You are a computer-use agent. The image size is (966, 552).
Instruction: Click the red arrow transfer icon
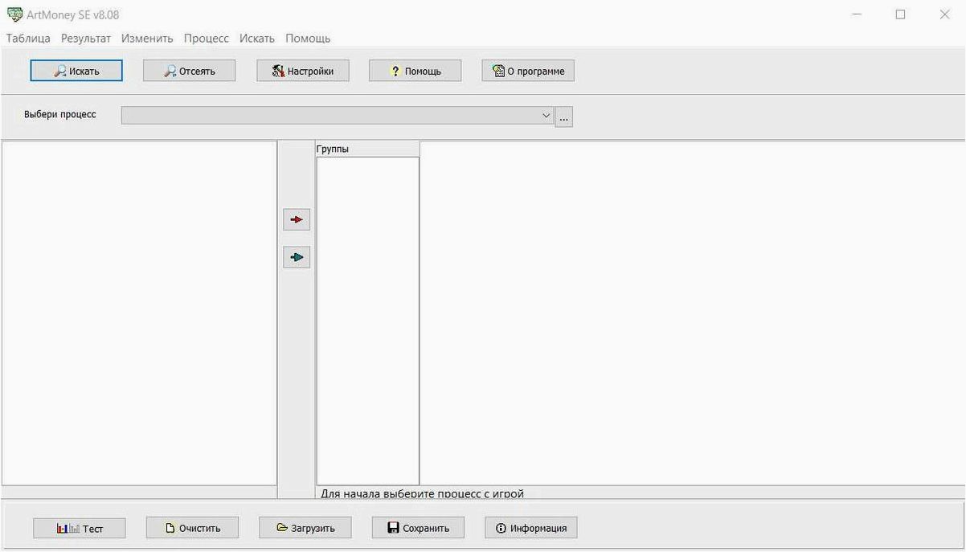pyautogui.click(x=297, y=219)
